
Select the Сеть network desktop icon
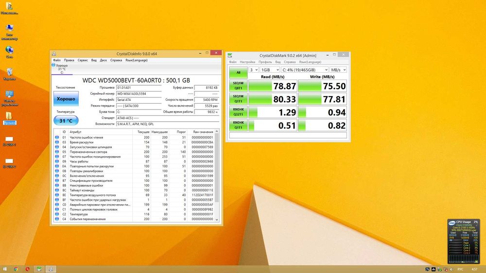click(x=9, y=52)
